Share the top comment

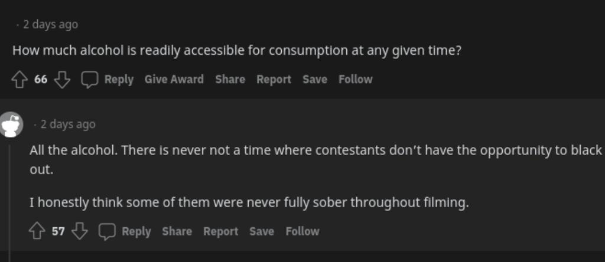[230, 80]
